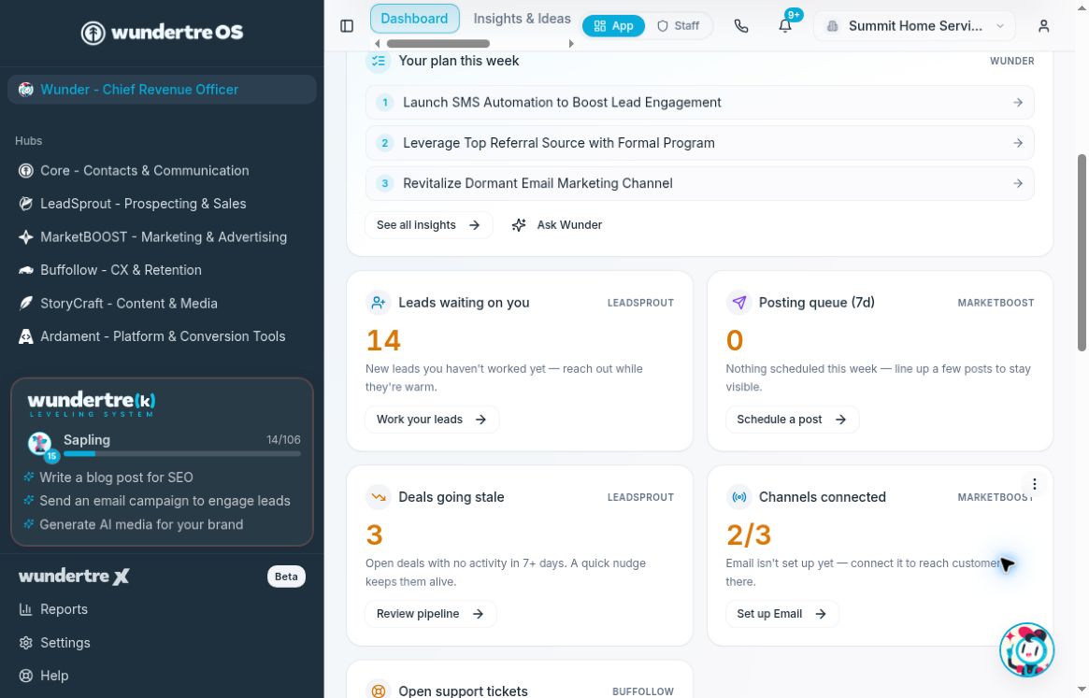Click the MarketBOOST star icon
The image size is (1089, 698).
[25, 236]
